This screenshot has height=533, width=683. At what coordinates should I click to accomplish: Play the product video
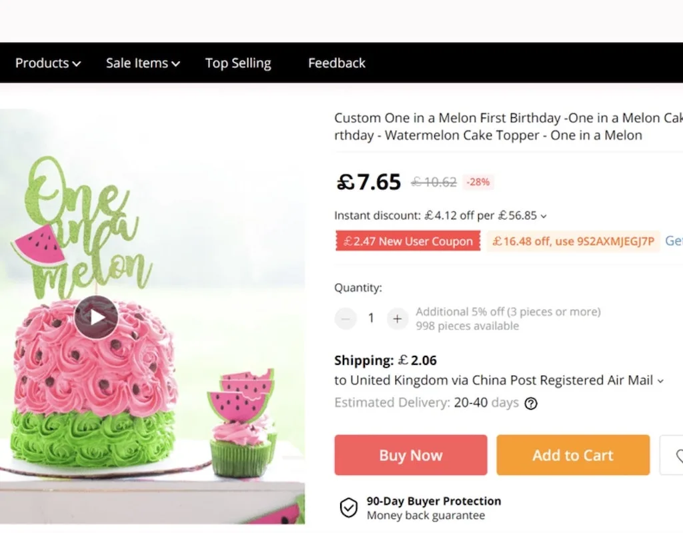96,317
